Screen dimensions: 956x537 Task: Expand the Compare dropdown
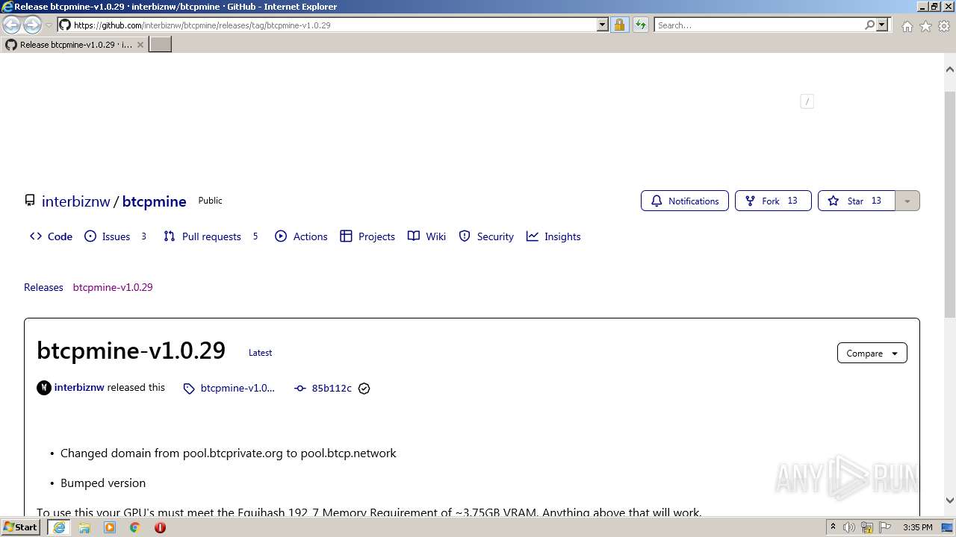coord(872,354)
